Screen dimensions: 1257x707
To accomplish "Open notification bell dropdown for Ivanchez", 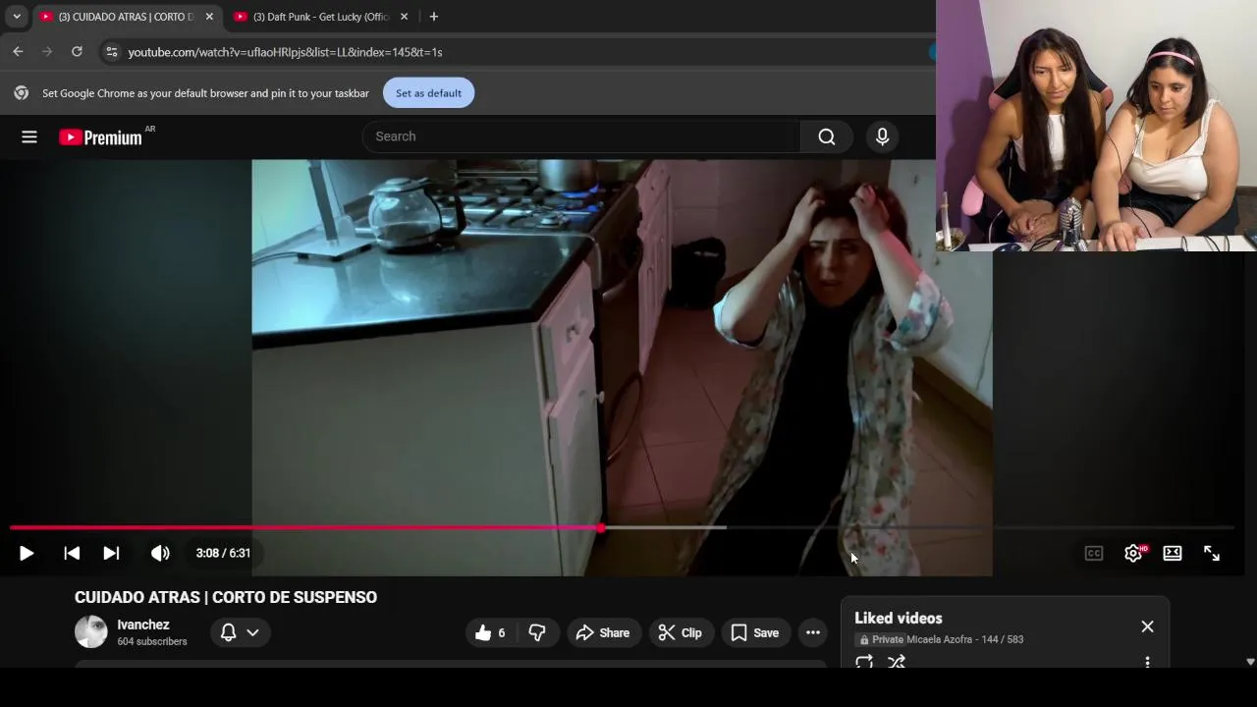I will point(240,633).
